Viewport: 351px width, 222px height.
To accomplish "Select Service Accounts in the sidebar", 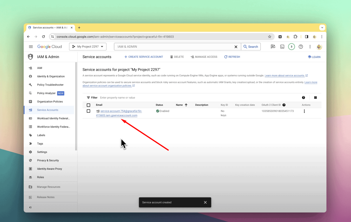I will pos(49,110).
